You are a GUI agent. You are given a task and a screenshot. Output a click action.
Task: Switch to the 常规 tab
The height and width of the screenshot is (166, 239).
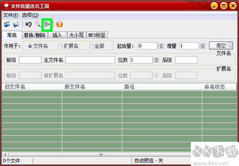[12, 35]
